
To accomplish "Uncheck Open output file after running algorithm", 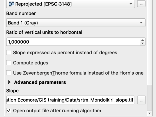I will [x=9, y=110].
